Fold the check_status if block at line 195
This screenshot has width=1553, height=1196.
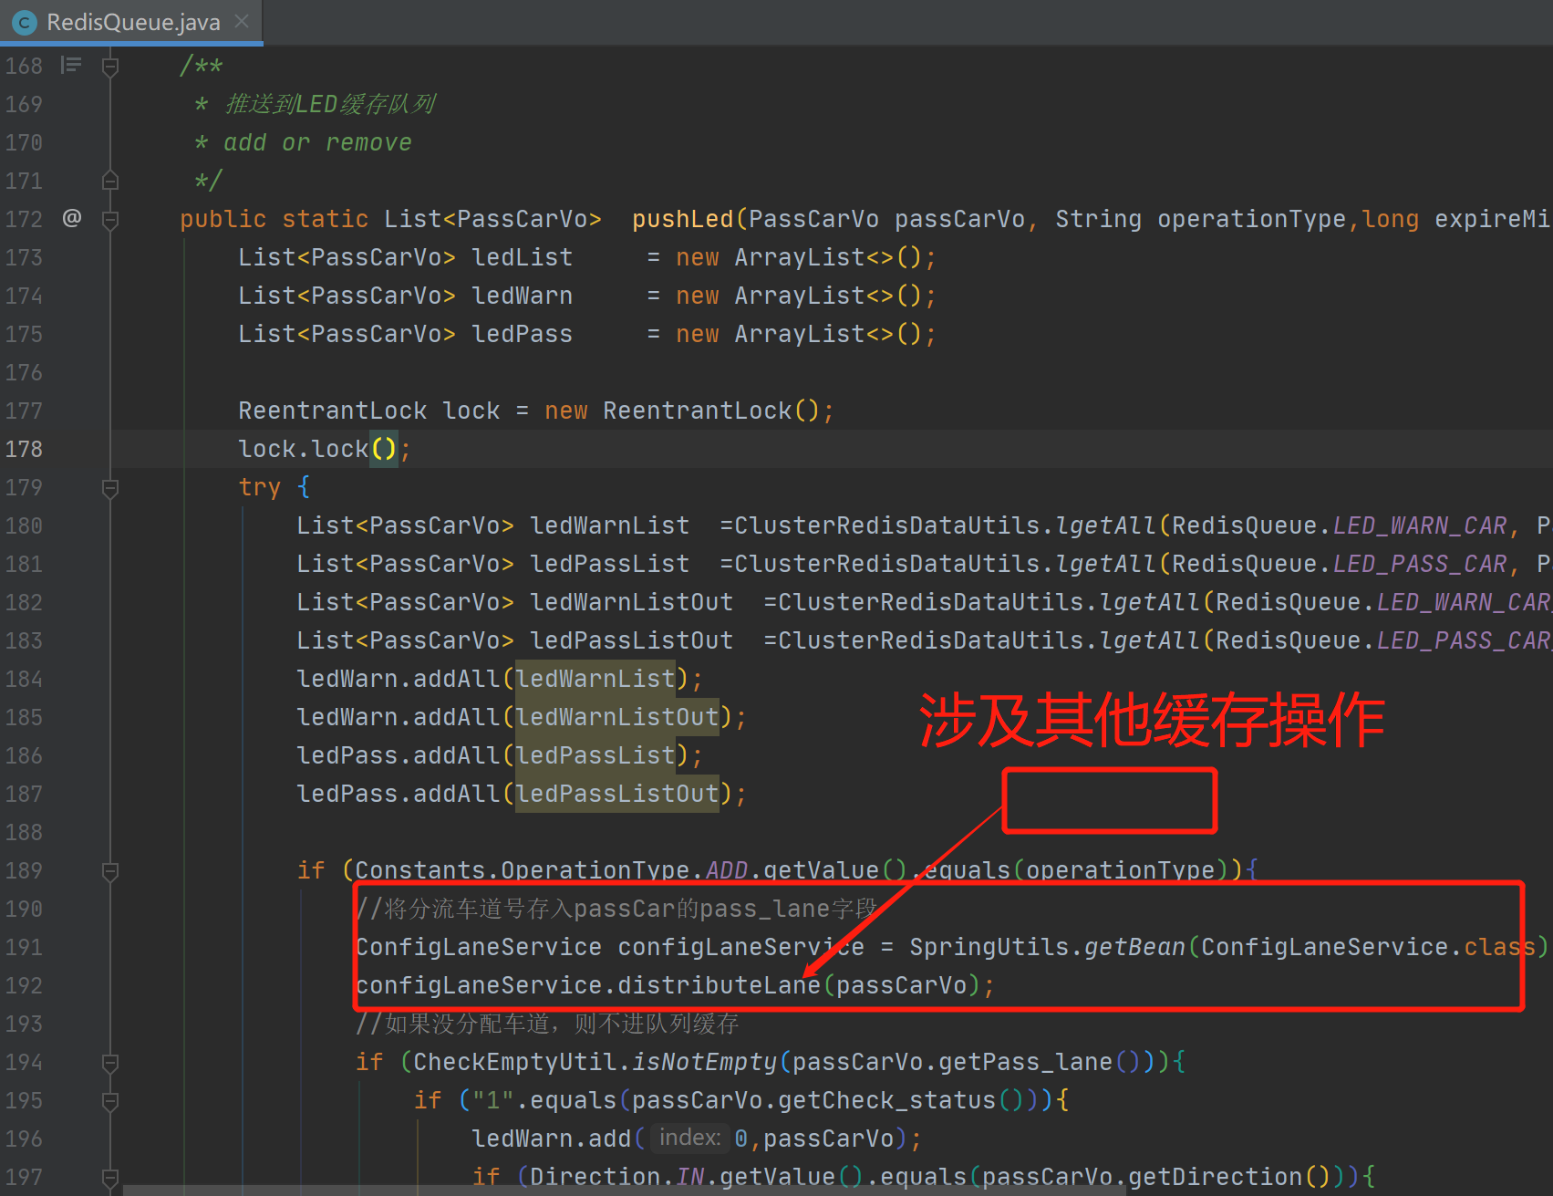(x=110, y=1101)
